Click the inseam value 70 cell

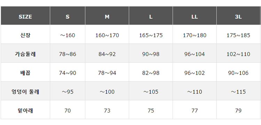[x=68, y=110]
